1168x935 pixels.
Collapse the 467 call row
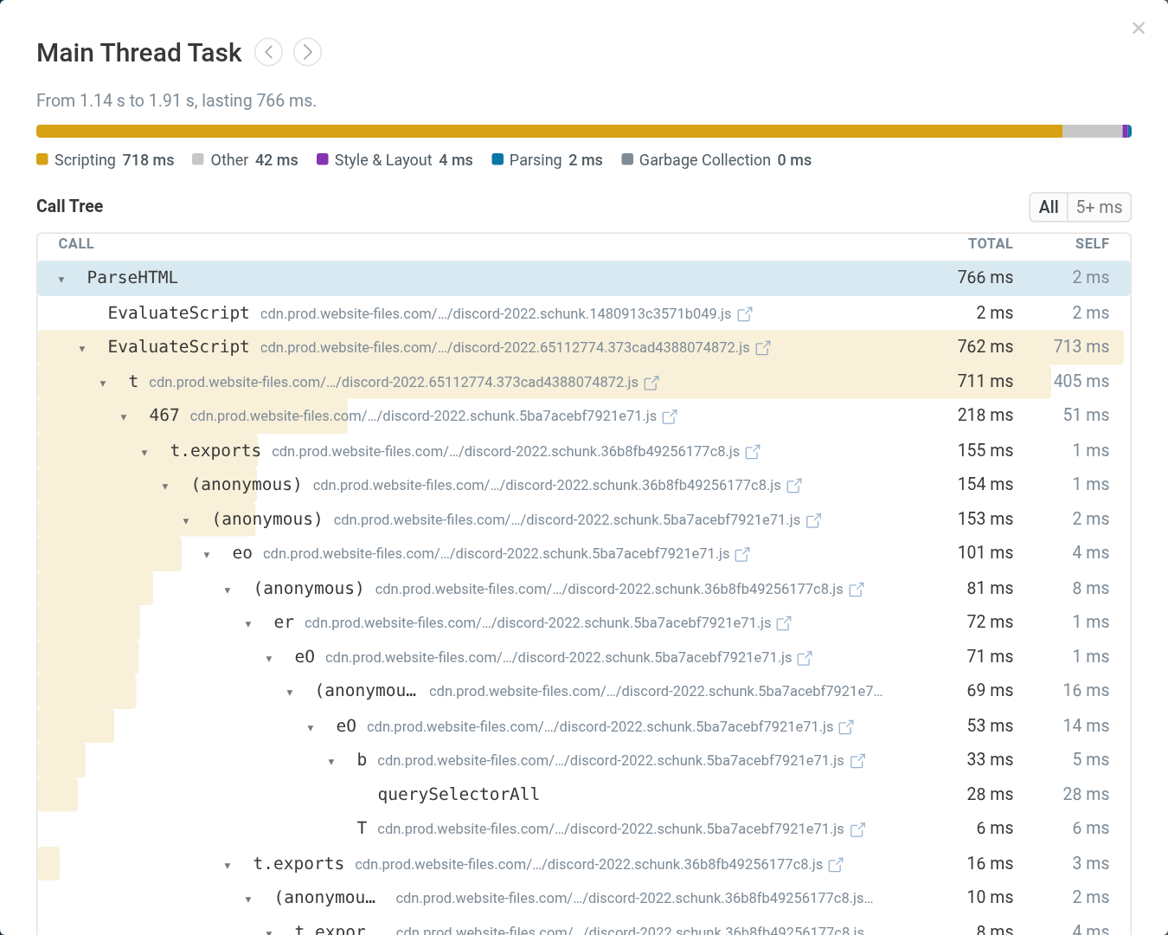pos(124,416)
